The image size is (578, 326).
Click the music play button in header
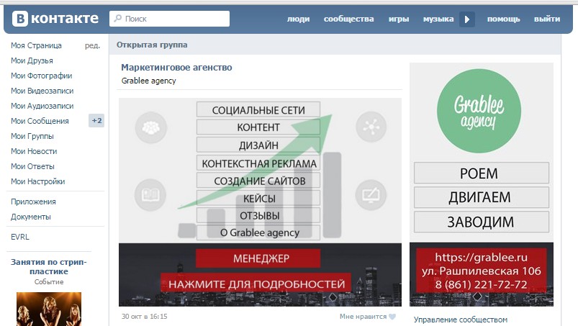pyautogui.click(x=467, y=19)
